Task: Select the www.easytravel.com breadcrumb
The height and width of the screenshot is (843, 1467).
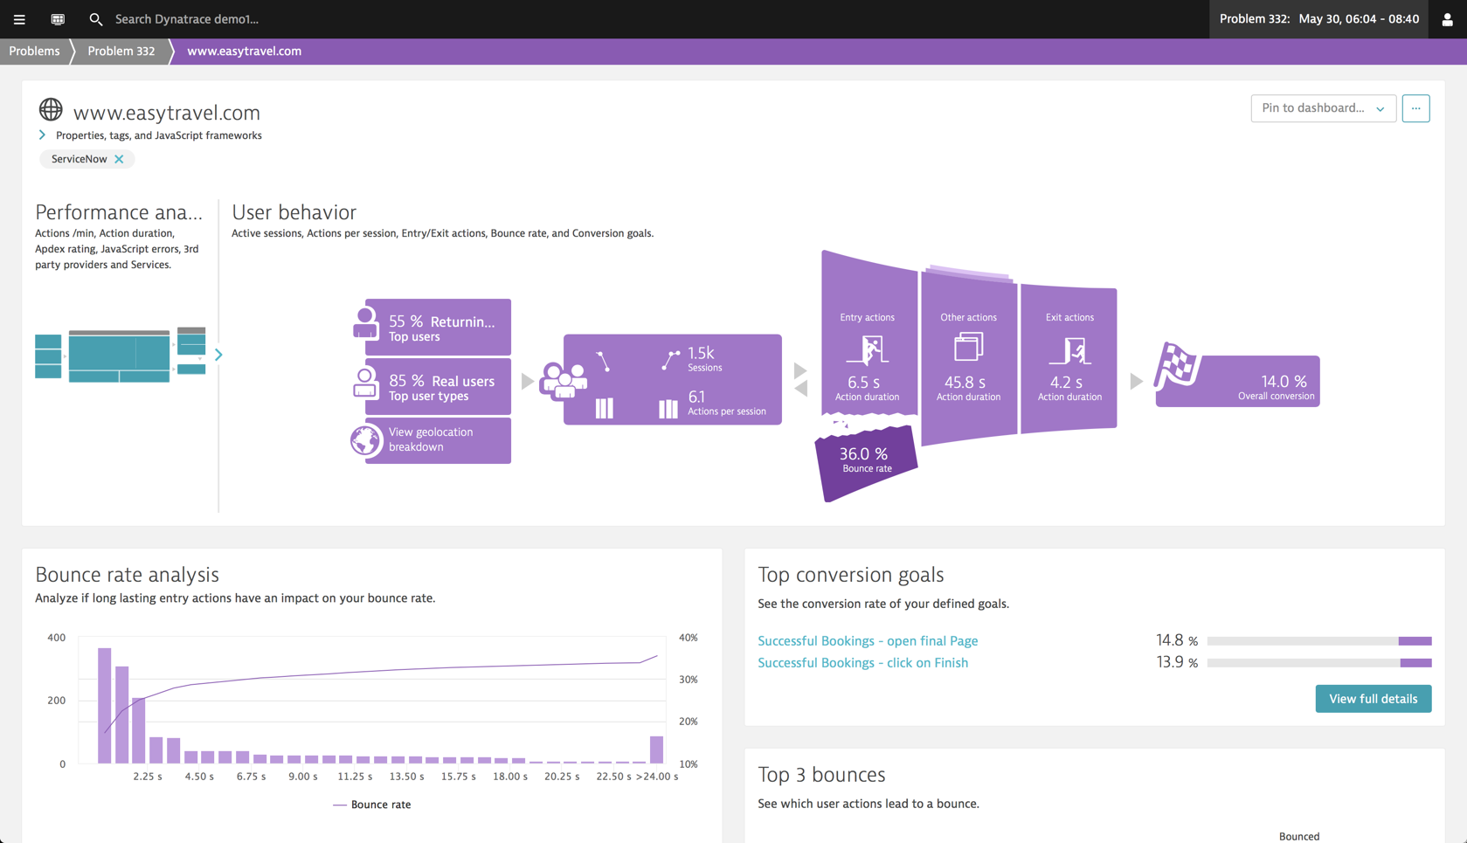Action: point(245,52)
